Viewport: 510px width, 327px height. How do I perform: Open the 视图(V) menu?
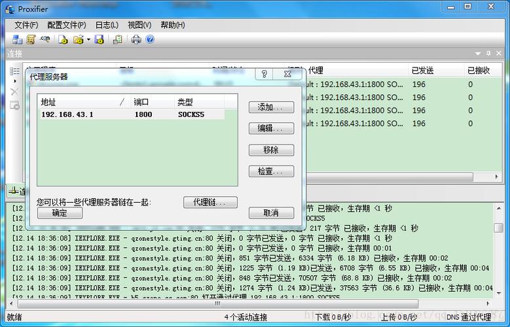click(139, 25)
